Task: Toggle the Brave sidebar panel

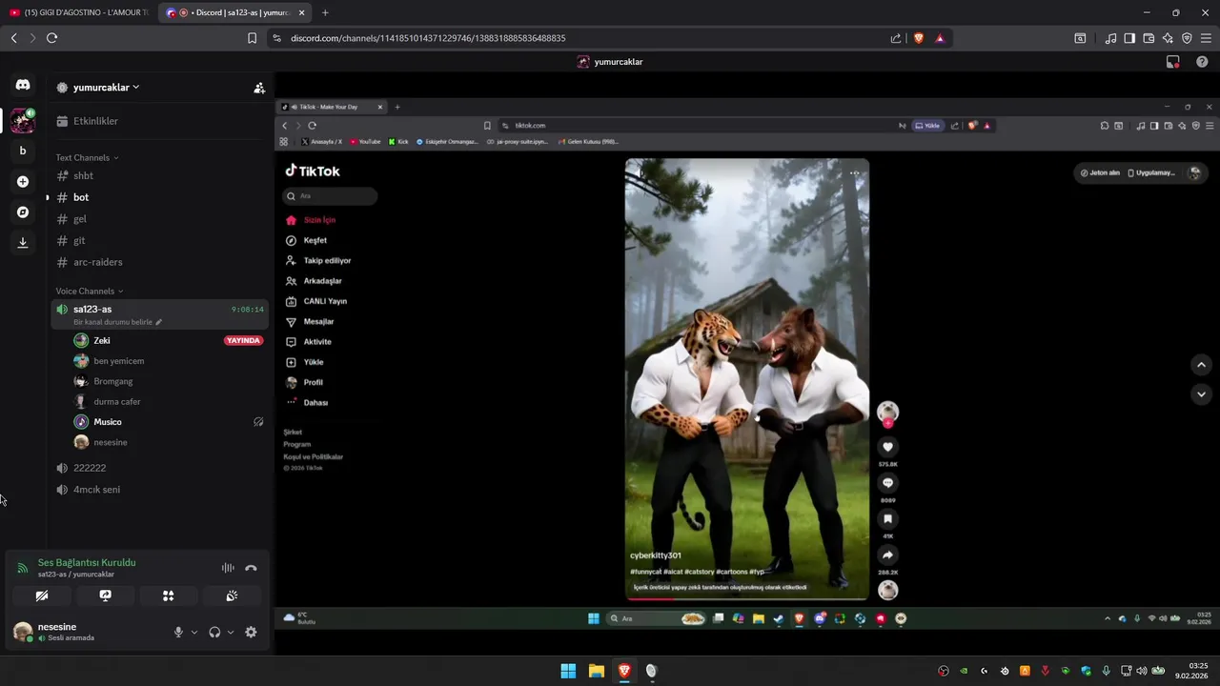Action: (x=1129, y=38)
